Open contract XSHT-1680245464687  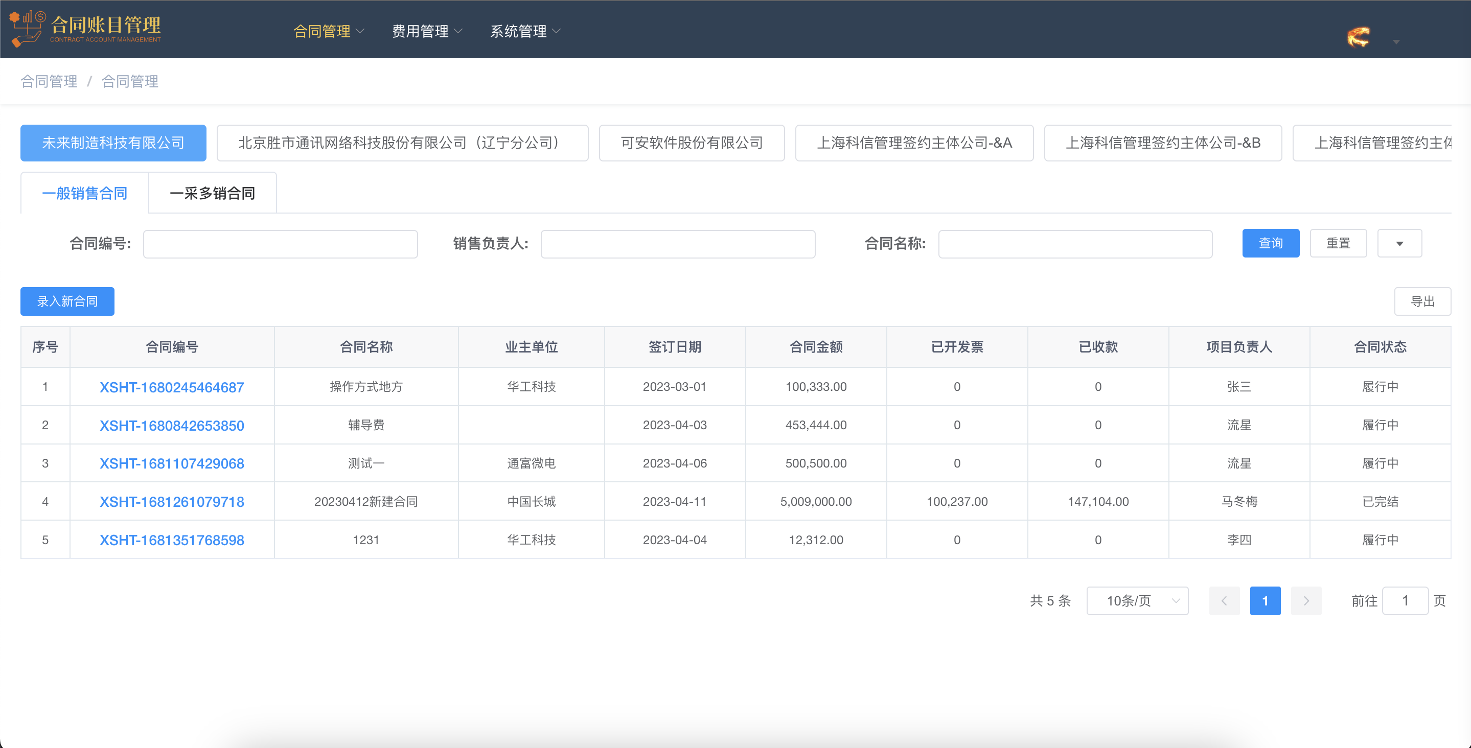[172, 387]
